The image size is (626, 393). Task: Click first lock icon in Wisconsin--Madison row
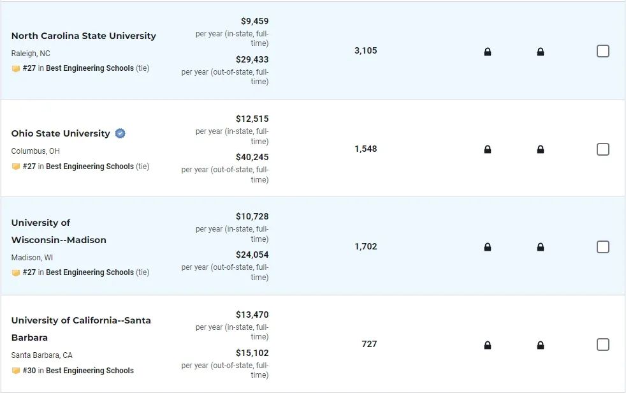488,248
